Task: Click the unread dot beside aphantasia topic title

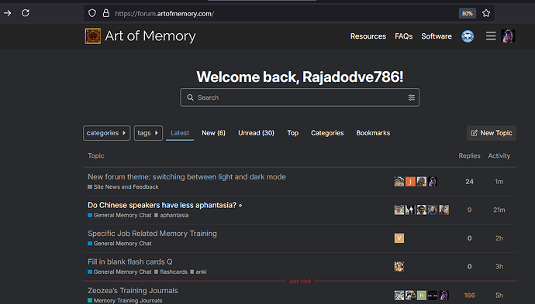Action: point(240,206)
